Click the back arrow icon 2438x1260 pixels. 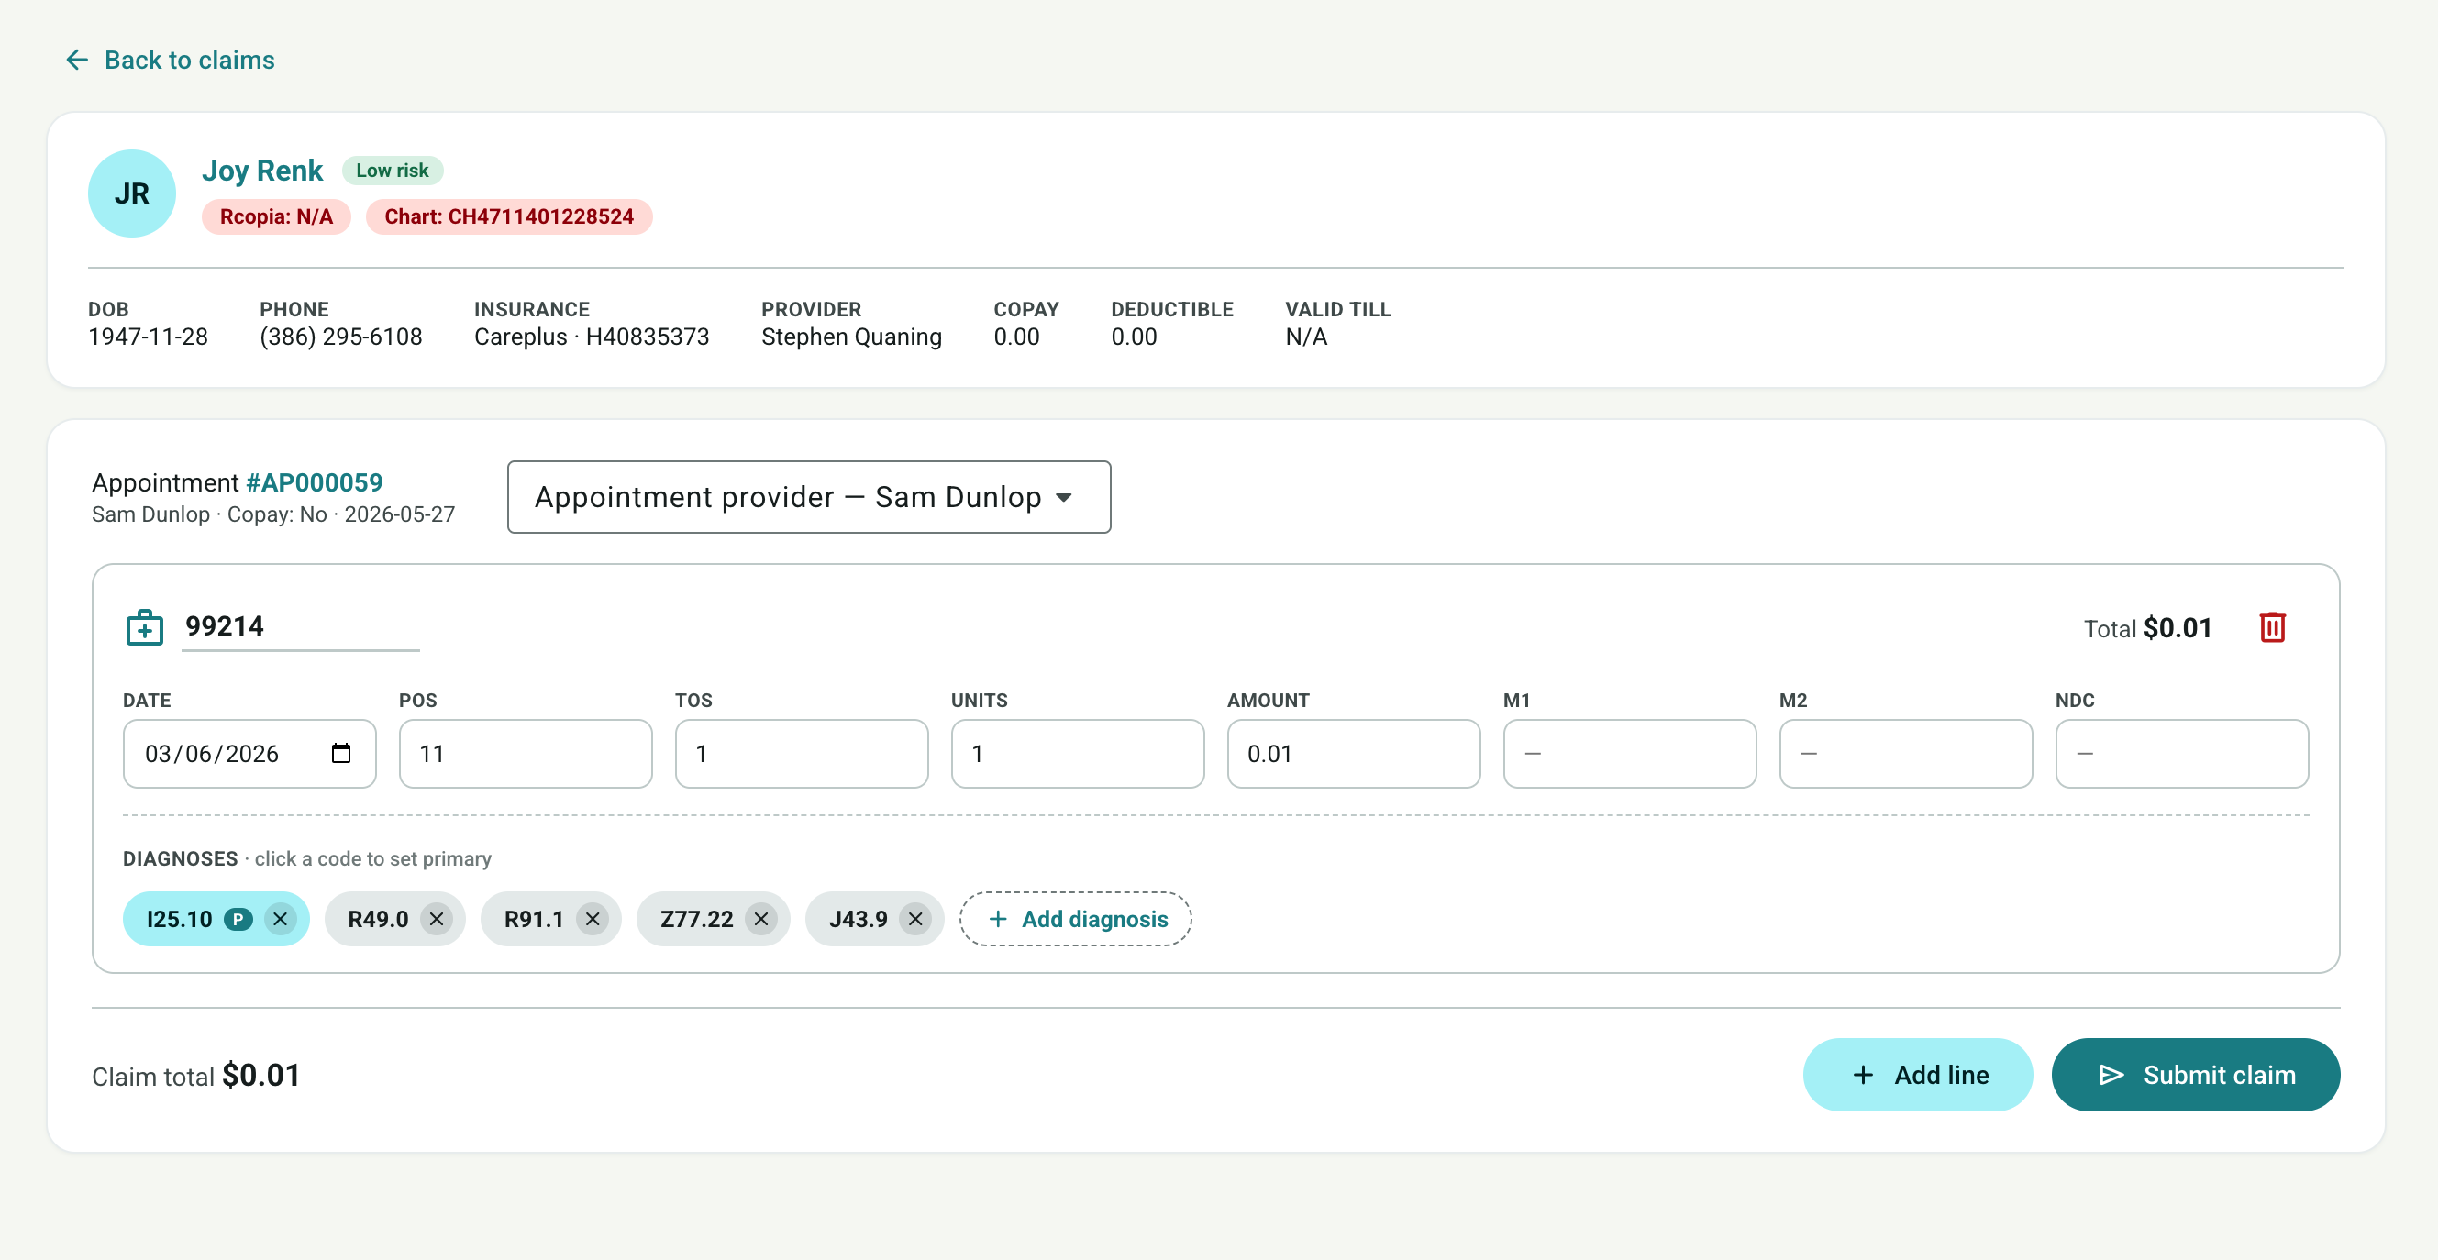point(77,60)
